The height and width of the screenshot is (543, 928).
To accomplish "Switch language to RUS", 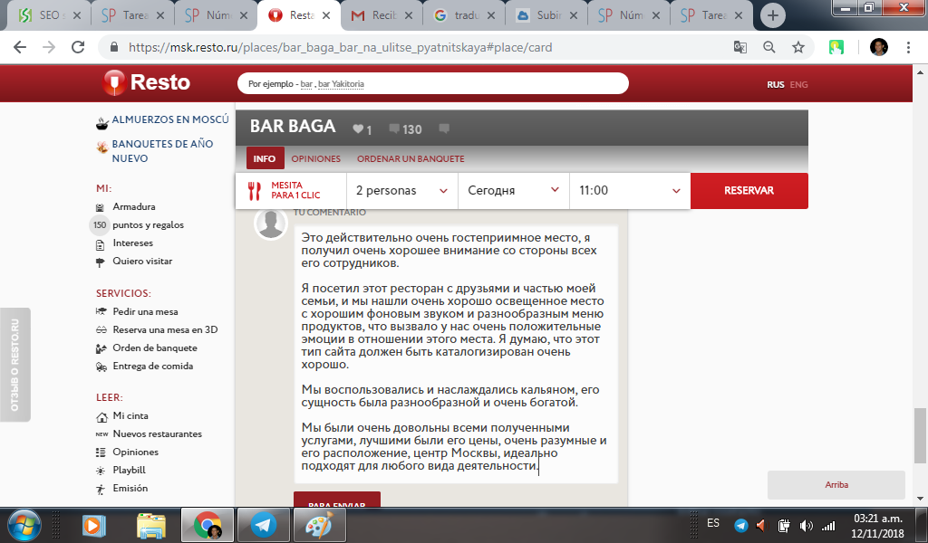I will tap(776, 84).
